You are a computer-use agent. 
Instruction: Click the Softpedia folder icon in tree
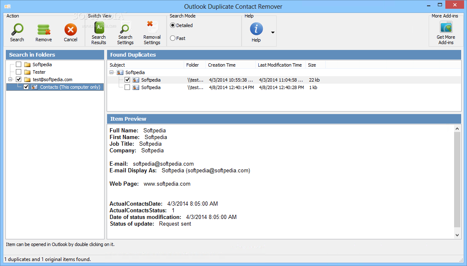tap(27, 65)
